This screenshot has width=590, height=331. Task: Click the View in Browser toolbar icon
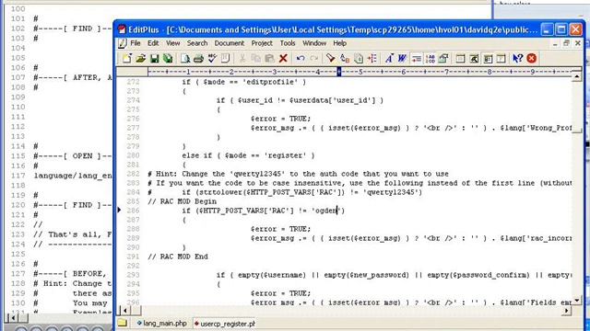(x=474, y=59)
